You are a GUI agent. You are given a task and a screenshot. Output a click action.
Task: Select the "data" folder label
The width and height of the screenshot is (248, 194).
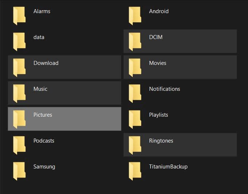(x=39, y=37)
